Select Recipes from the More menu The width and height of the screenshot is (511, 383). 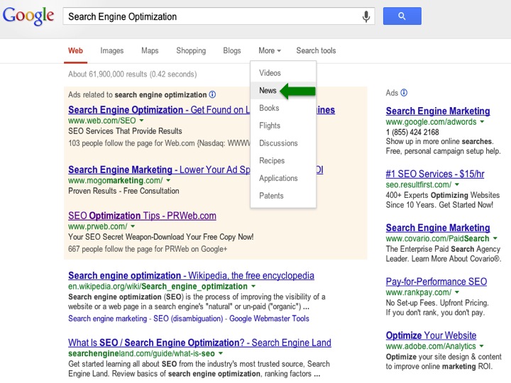coord(283,161)
